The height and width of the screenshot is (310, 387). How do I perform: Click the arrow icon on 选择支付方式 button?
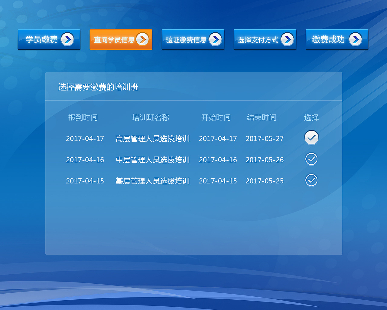288,39
